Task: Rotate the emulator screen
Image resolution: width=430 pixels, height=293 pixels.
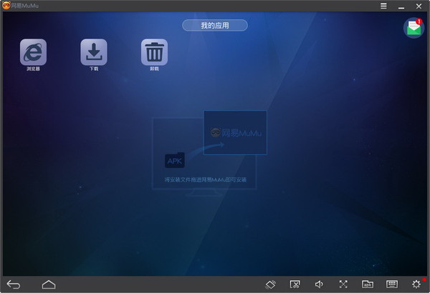Action: coord(271,284)
